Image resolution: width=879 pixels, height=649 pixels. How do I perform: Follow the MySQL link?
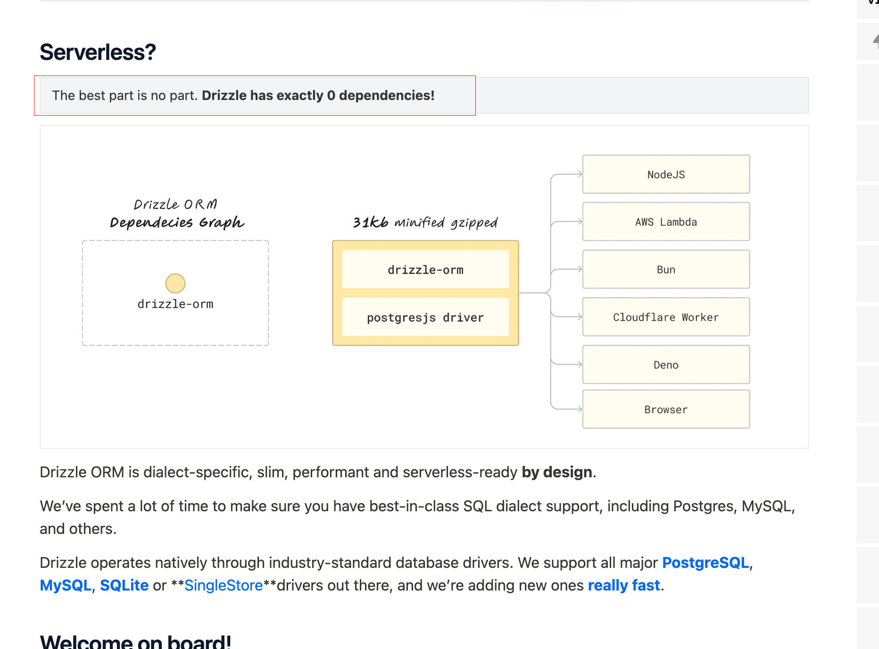click(x=66, y=585)
